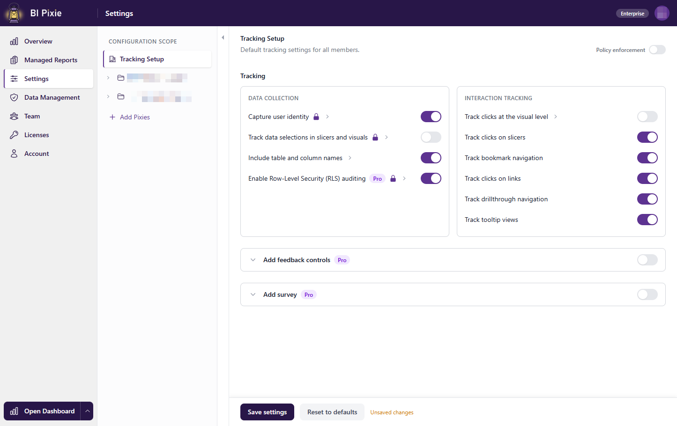Open the Licenses section icon

tap(14, 135)
